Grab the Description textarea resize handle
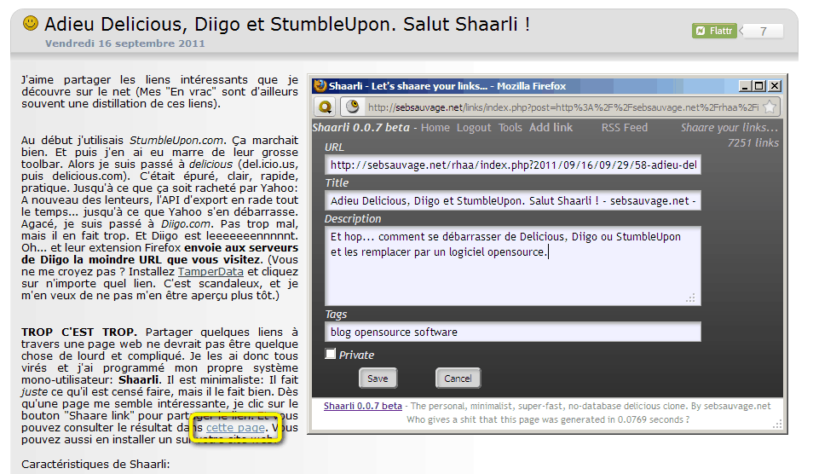 coord(690,298)
